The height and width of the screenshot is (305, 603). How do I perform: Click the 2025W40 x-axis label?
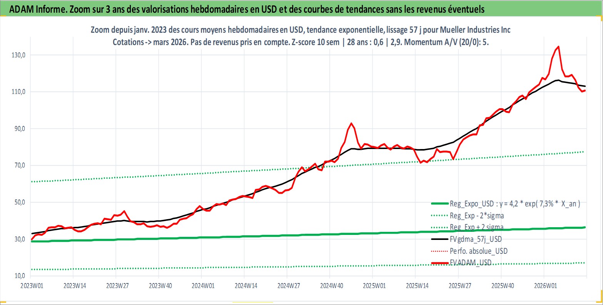tap(503, 286)
